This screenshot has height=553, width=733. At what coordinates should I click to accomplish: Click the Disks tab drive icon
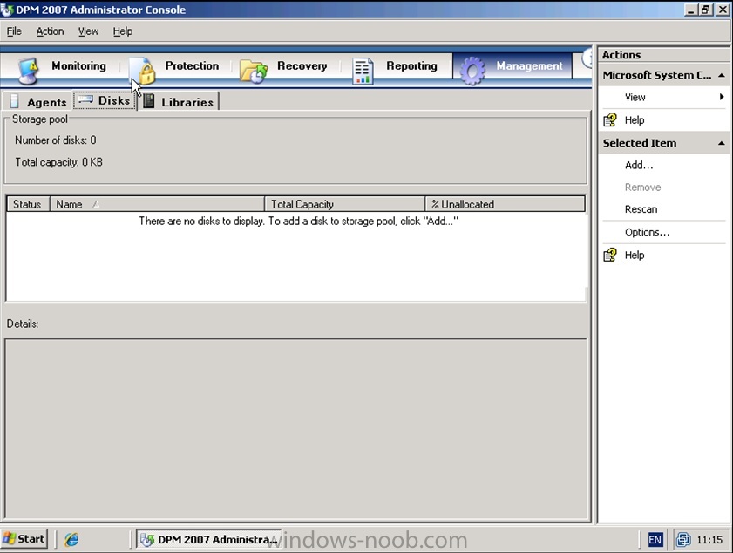pos(85,100)
